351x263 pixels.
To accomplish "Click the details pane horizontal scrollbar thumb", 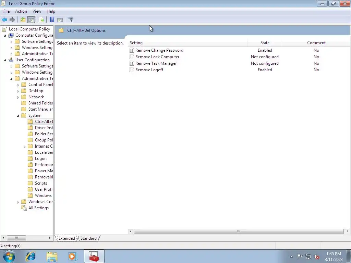I will (239, 231).
